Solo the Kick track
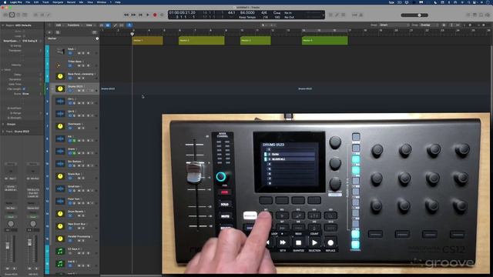This screenshot has width=493, height=277. point(83,53)
